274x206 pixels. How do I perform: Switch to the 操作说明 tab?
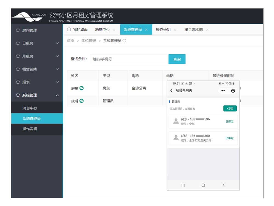[163, 30]
